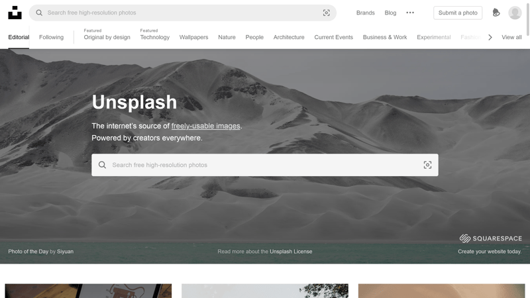The image size is (530, 298).
Task: Open the People topic
Action: 254,37
